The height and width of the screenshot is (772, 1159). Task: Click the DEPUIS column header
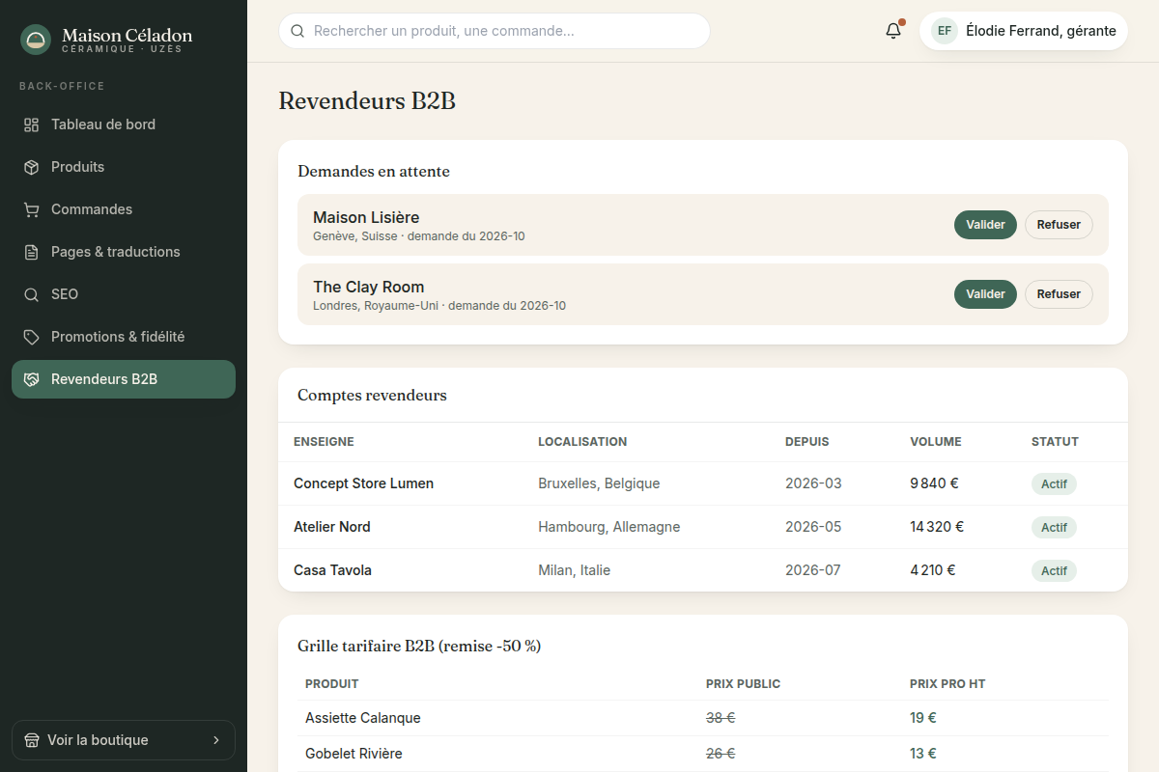point(807,442)
